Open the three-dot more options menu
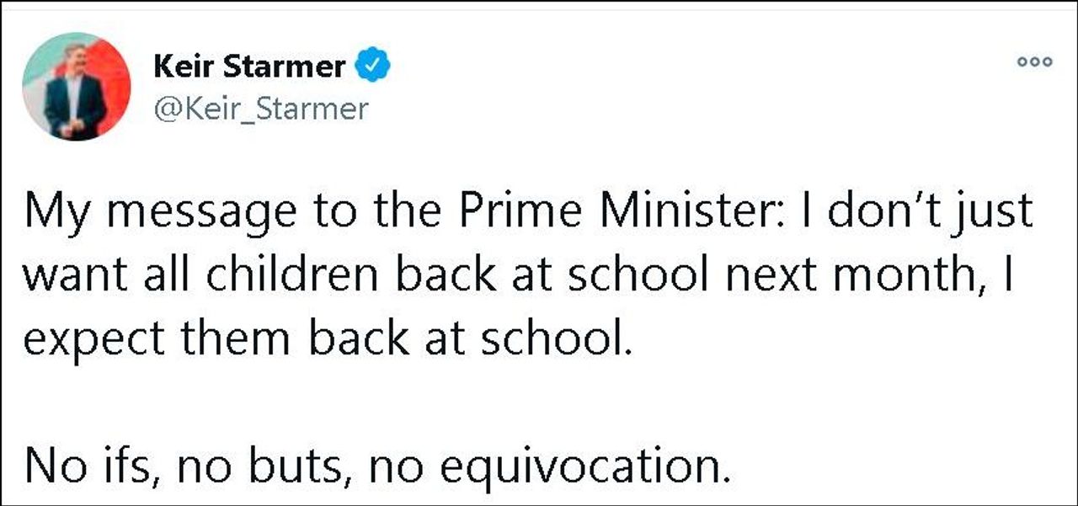 (1033, 63)
